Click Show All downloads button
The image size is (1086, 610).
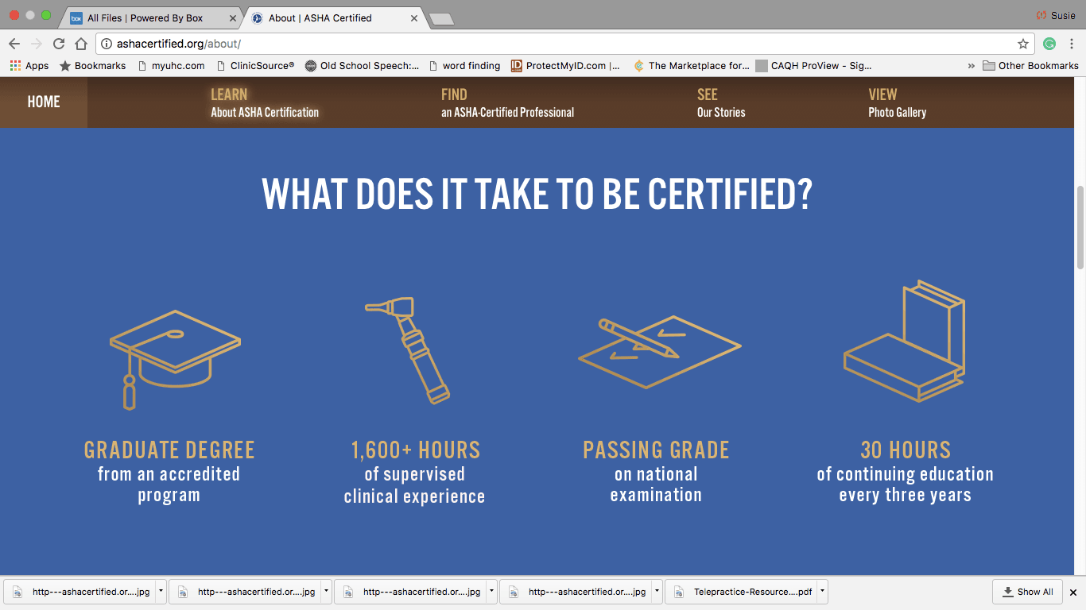click(1027, 592)
